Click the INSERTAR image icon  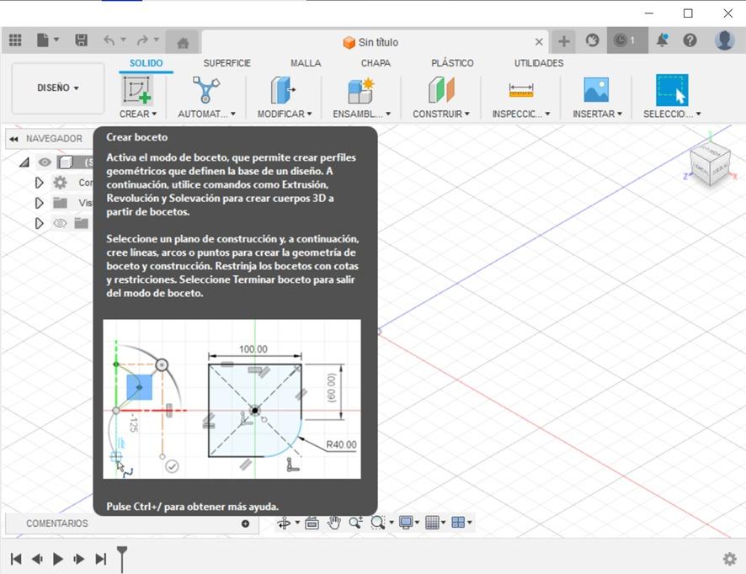[596, 90]
